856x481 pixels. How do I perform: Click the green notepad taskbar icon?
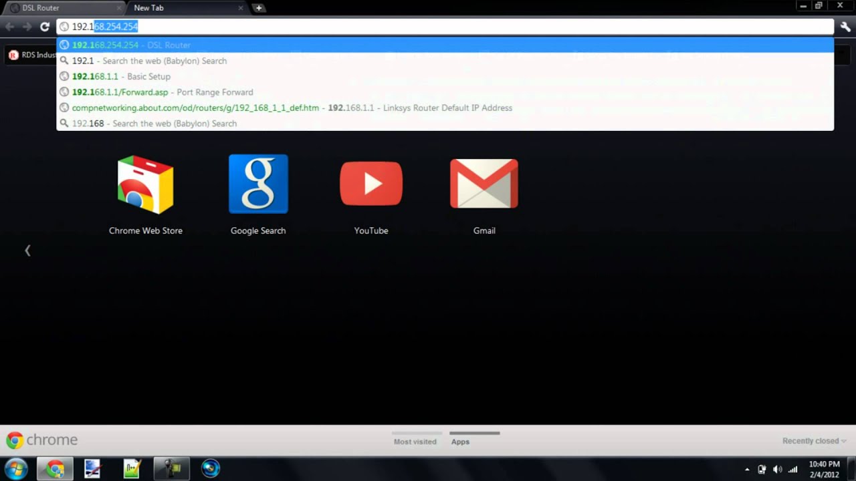point(132,469)
